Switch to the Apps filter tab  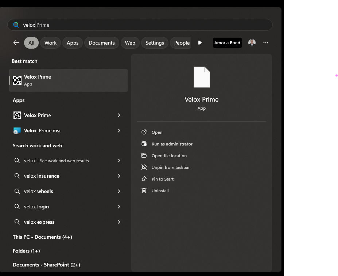click(73, 43)
